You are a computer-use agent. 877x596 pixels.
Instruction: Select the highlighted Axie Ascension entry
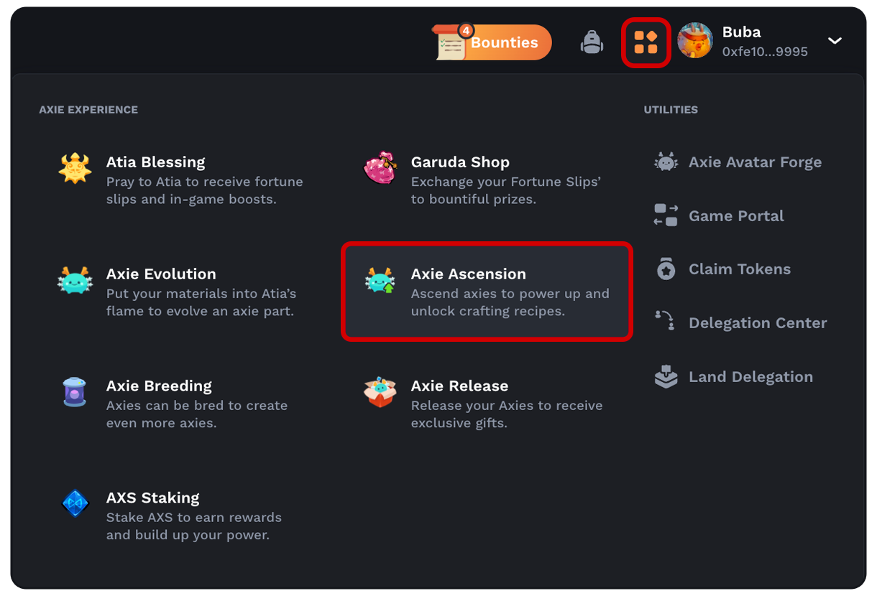coord(488,292)
